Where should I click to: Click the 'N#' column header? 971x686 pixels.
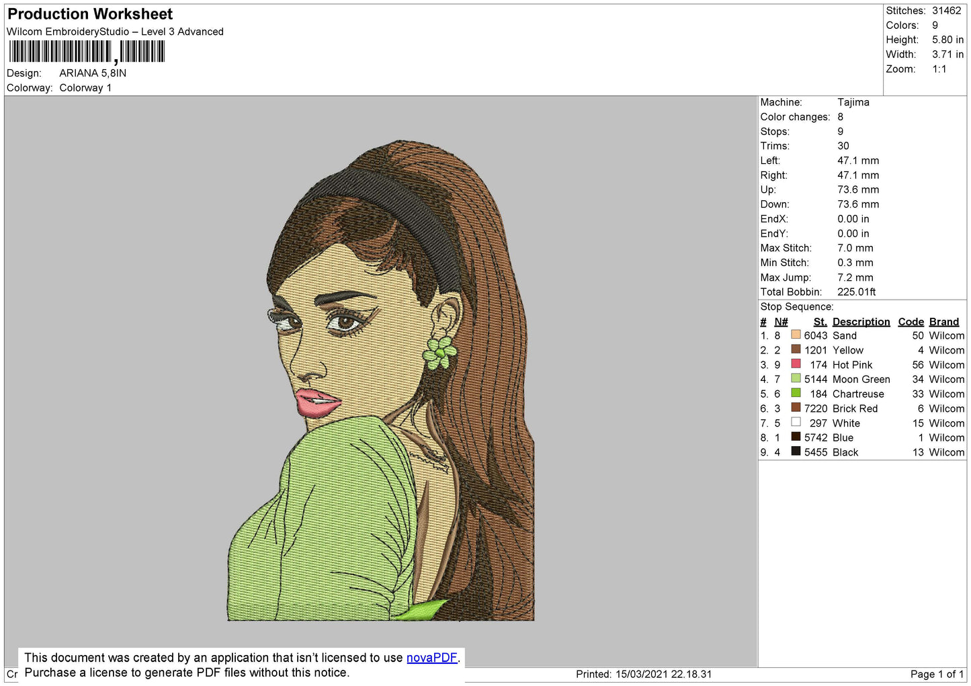[780, 322]
